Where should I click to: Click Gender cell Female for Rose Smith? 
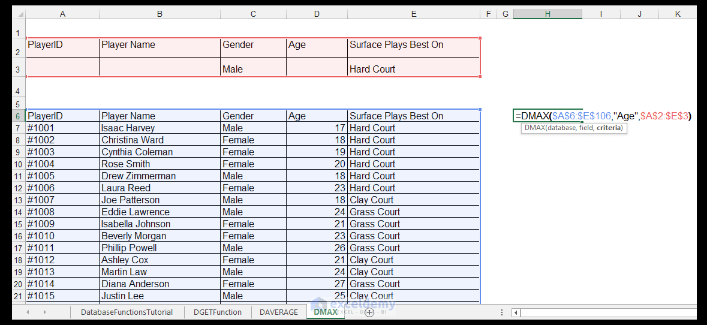click(254, 164)
